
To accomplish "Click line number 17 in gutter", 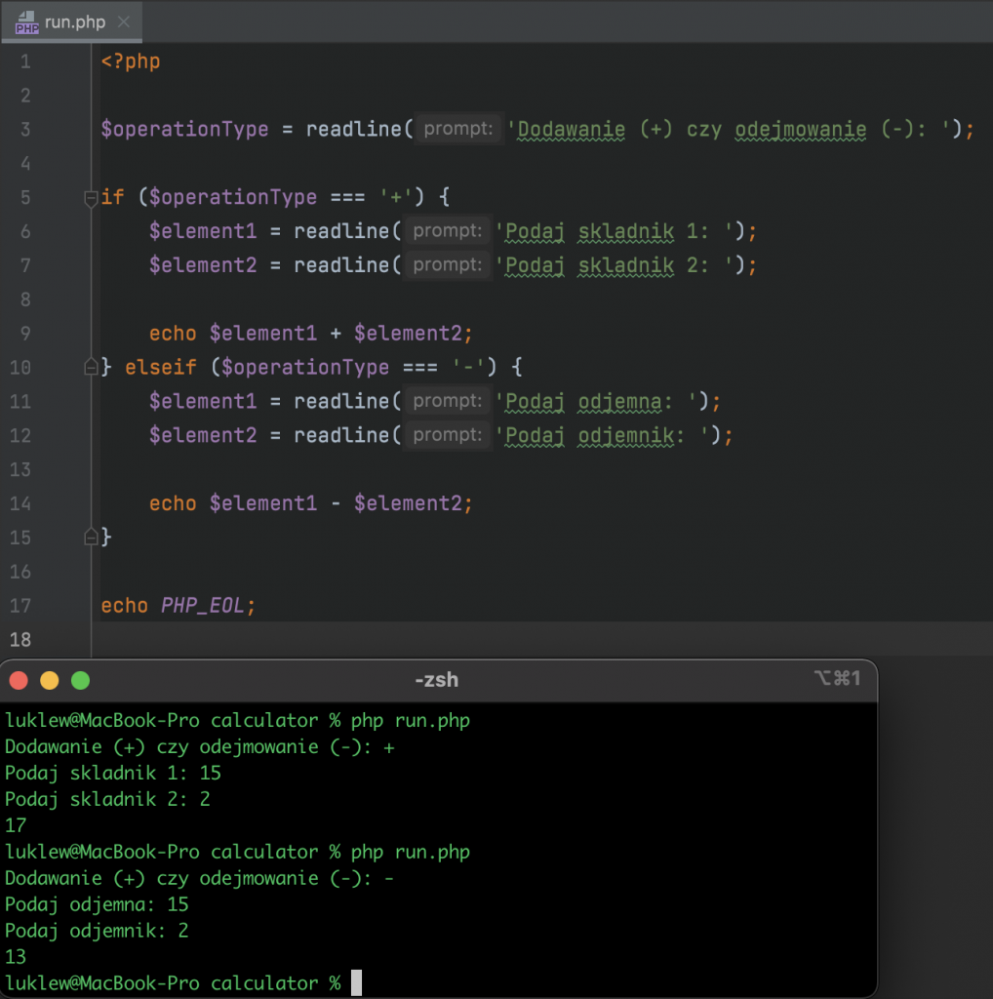I will pyautogui.click(x=20, y=605).
